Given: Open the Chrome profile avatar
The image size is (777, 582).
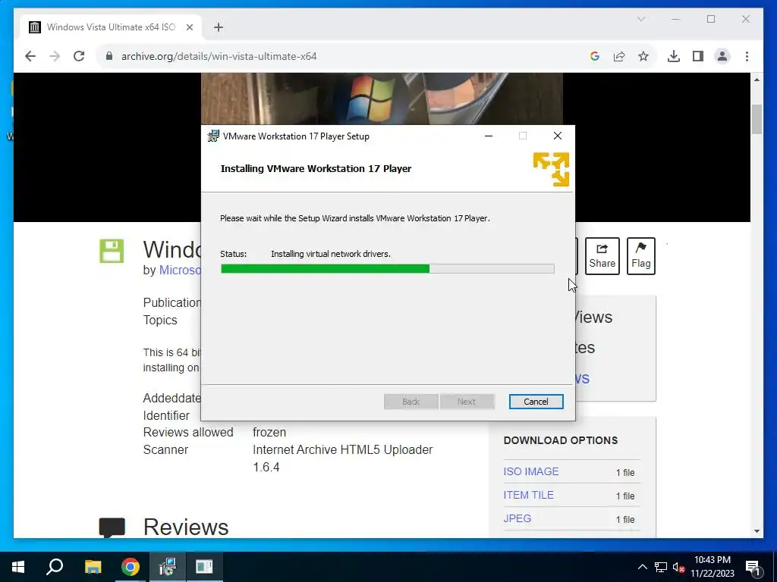Looking at the screenshot, I should [x=722, y=56].
